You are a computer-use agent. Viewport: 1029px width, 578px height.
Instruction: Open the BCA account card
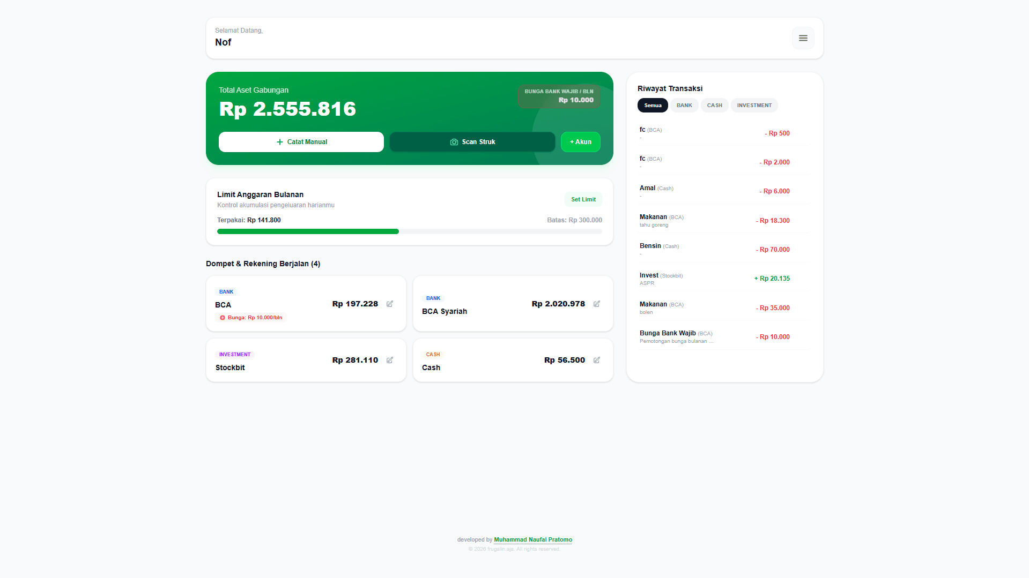pyautogui.click(x=306, y=304)
